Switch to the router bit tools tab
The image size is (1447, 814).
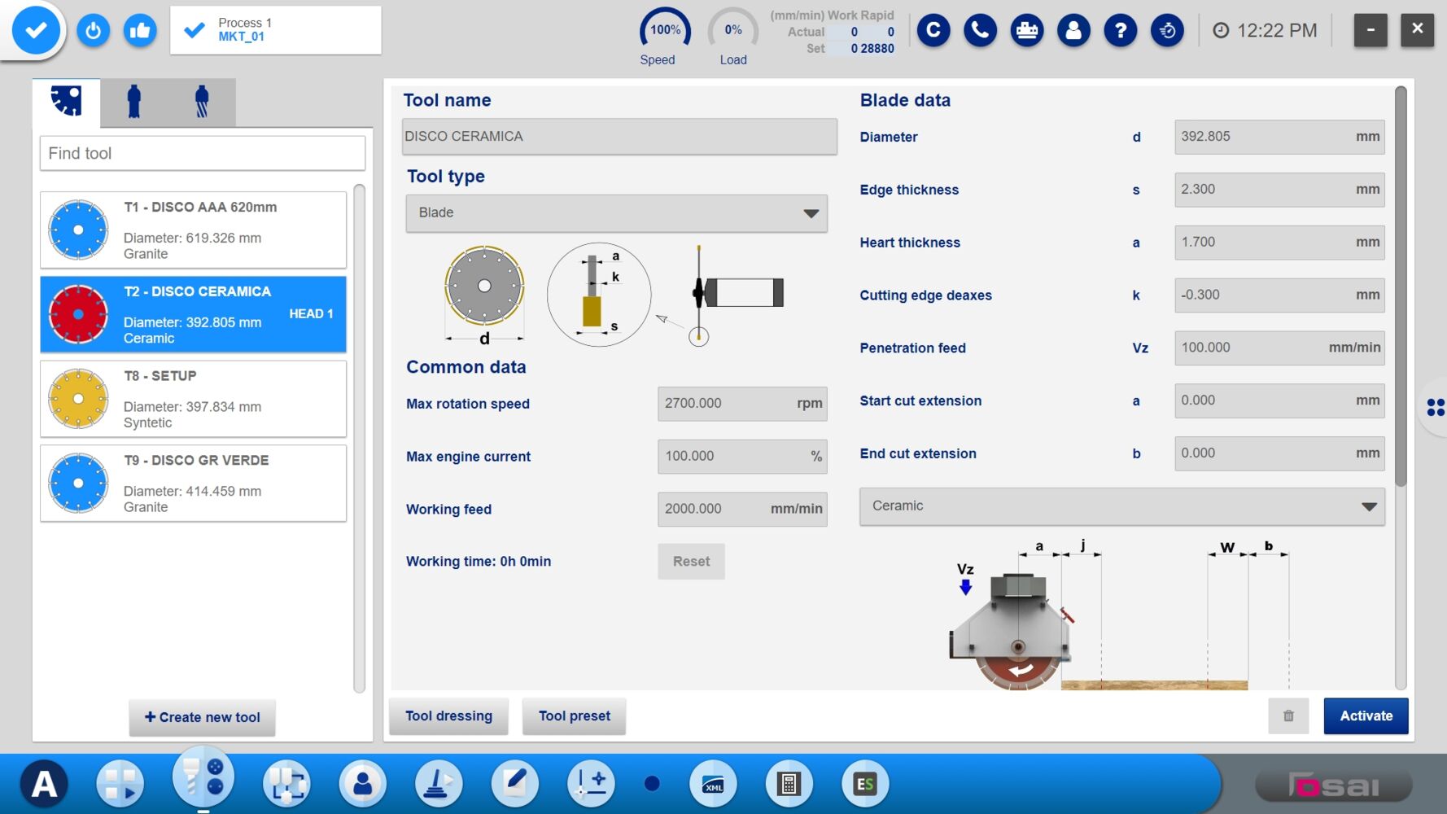(134, 103)
